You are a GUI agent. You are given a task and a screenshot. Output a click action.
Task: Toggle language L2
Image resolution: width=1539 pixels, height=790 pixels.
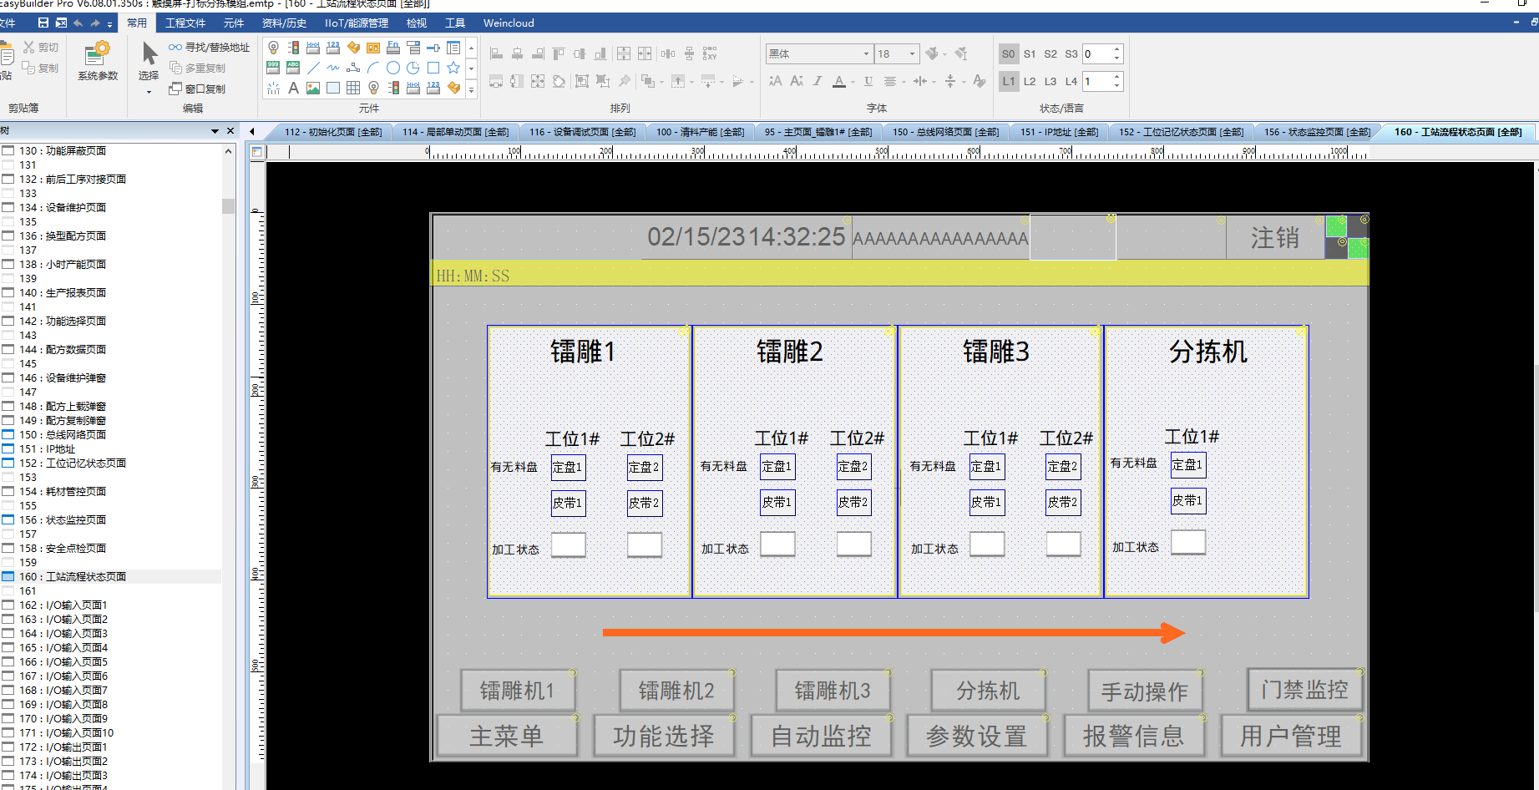tap(1030, 81)
